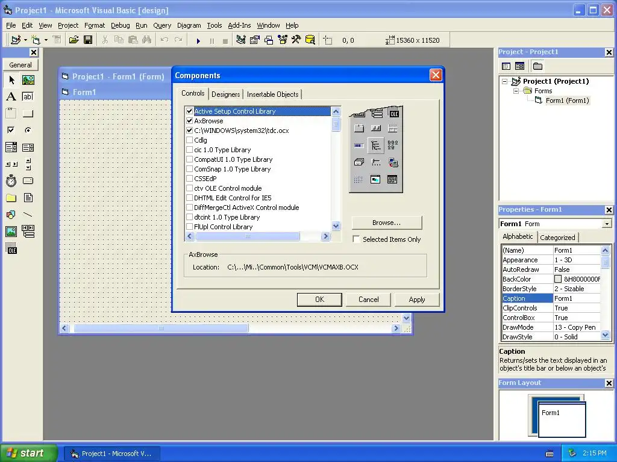617x462 pixels.
Task: Click the Open Project toolbar icon
Action: tap(74, 40)
